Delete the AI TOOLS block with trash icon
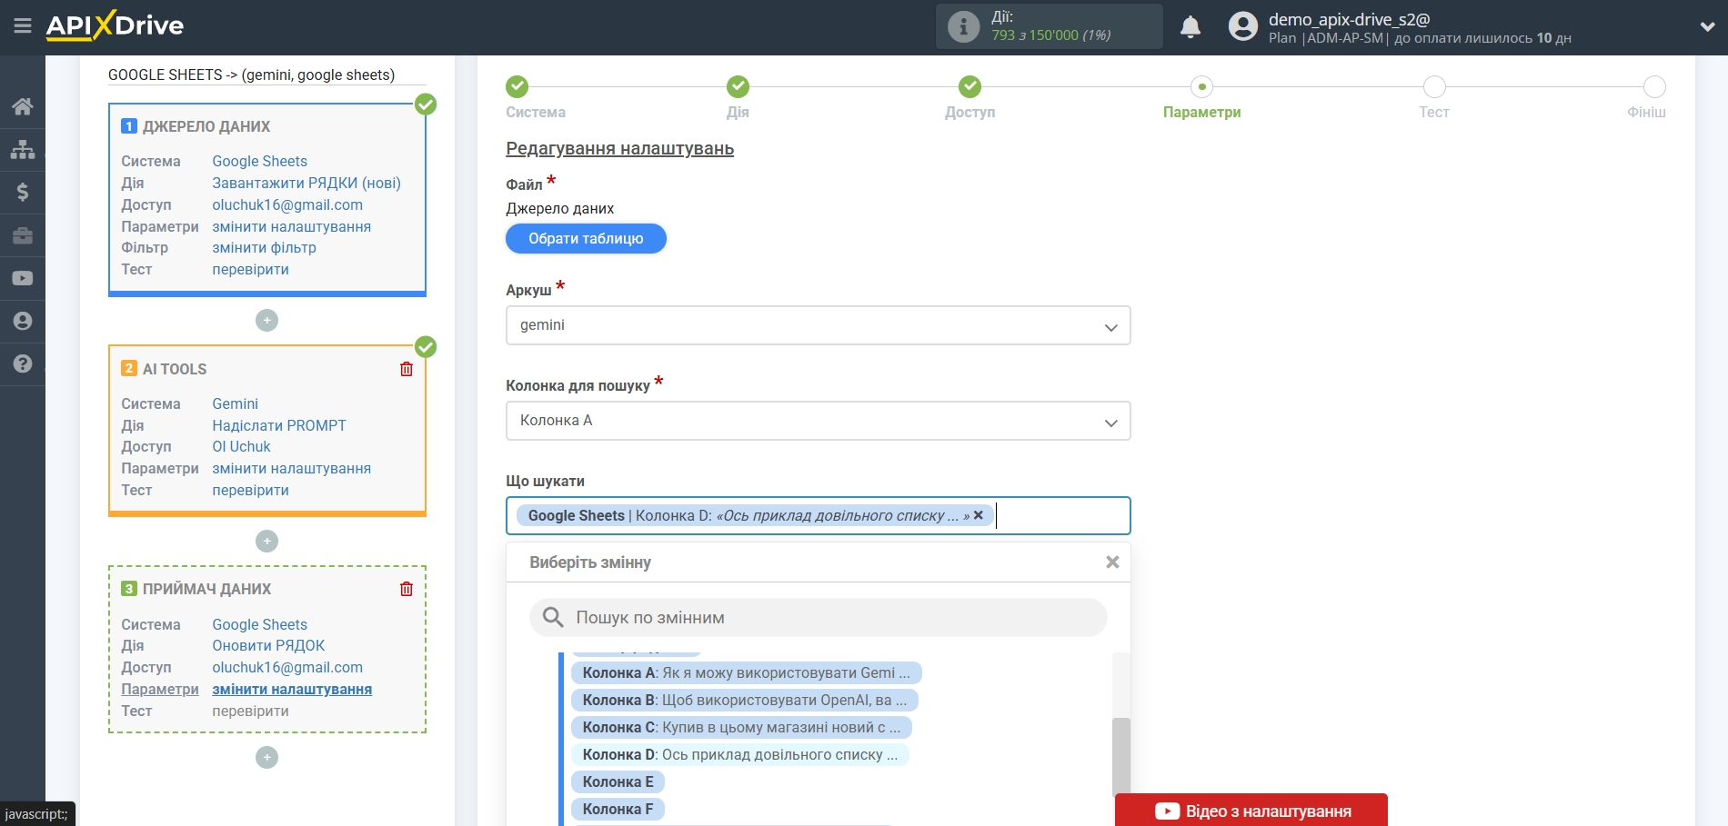 coord(407,369)
